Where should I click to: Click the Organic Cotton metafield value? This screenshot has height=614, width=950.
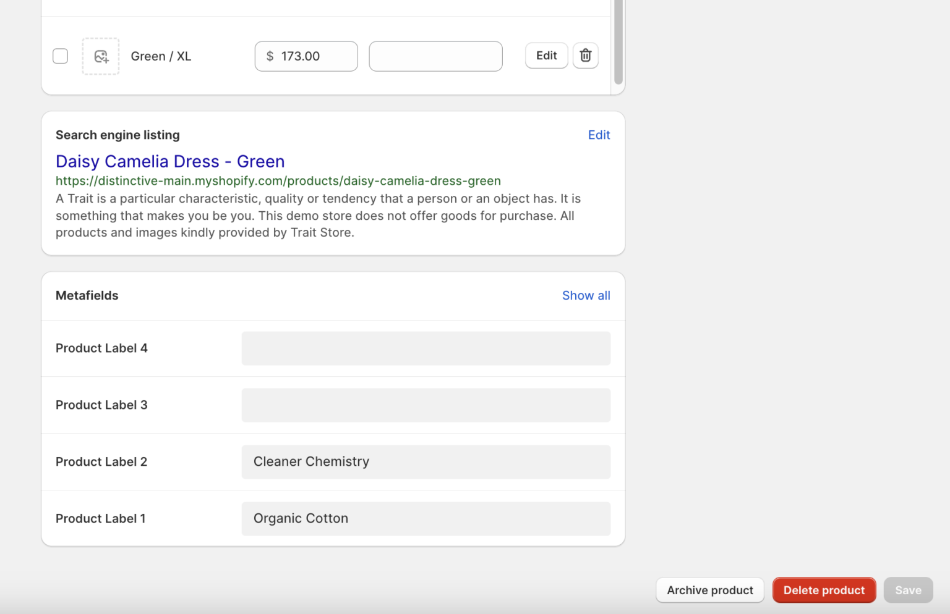(426, 518)
